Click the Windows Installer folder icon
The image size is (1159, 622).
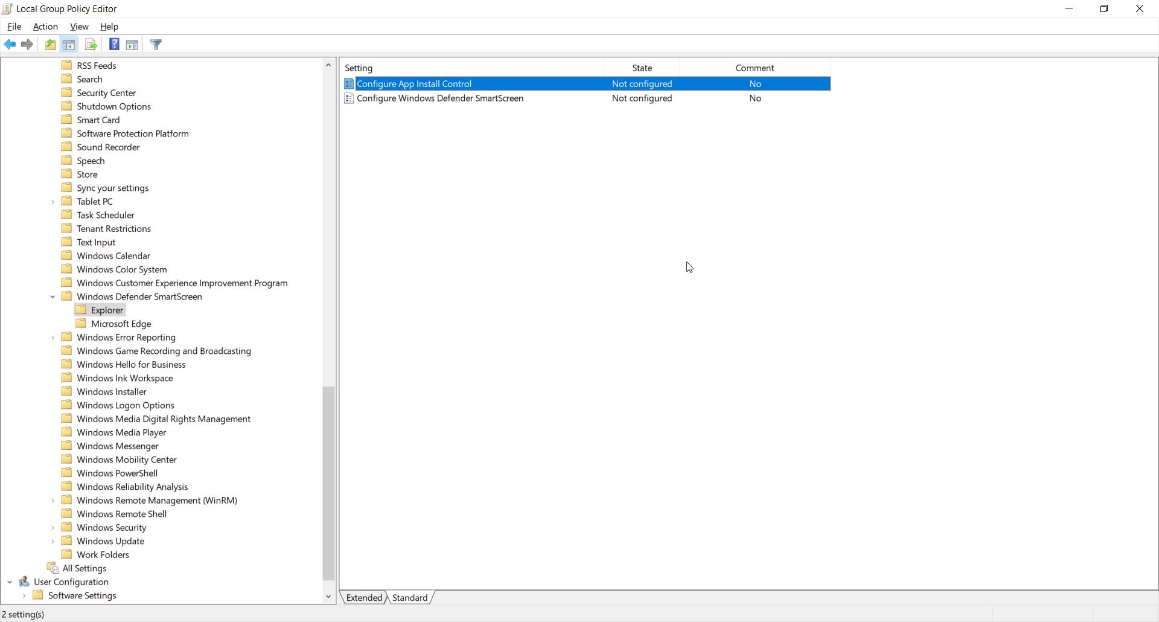click(x=67, y=391)
